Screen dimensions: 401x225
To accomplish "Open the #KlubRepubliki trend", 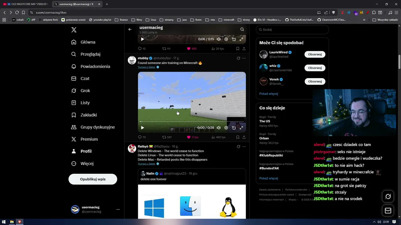I will click(271, 155).
